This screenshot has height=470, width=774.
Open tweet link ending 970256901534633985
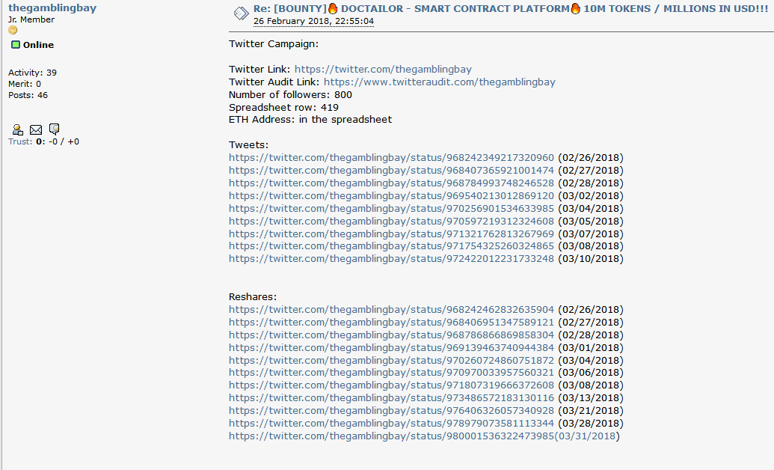391,209
